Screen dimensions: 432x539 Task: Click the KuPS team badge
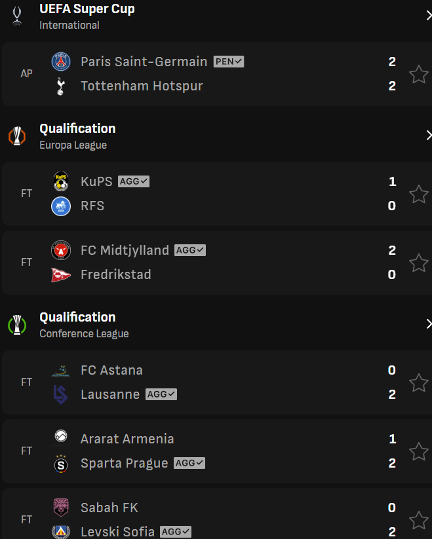point(61,181)
